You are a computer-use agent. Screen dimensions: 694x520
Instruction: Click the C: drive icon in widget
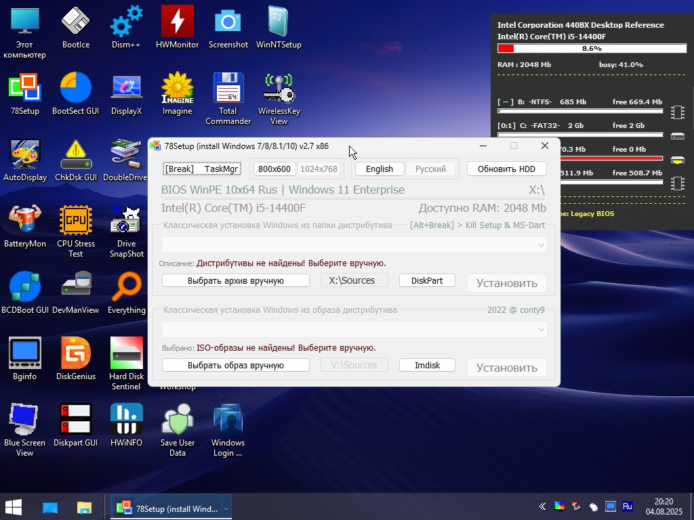[x=677, y=135]
